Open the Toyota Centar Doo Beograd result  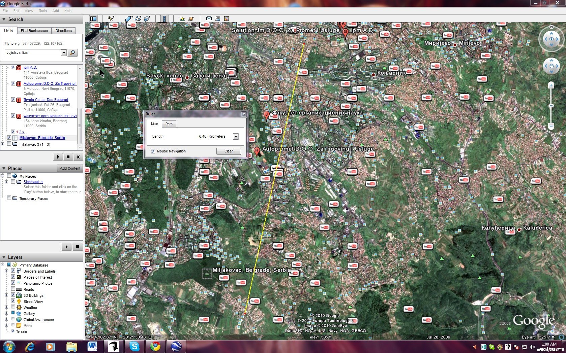point(46,100)
